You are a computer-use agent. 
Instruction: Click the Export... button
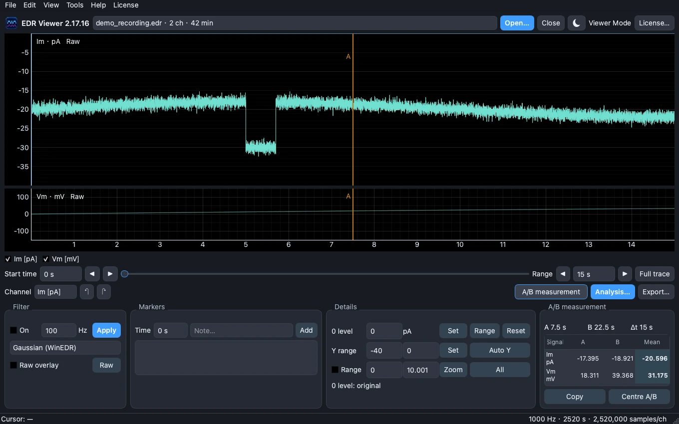[656, 292]
